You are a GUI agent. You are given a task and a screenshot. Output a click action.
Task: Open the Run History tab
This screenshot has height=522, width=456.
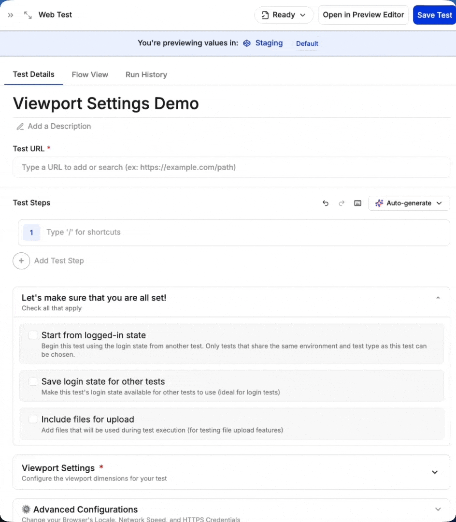click(146, 74)
